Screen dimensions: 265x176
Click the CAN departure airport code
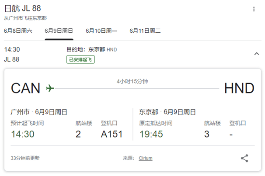pyautogui.click(x=25, y=88)
